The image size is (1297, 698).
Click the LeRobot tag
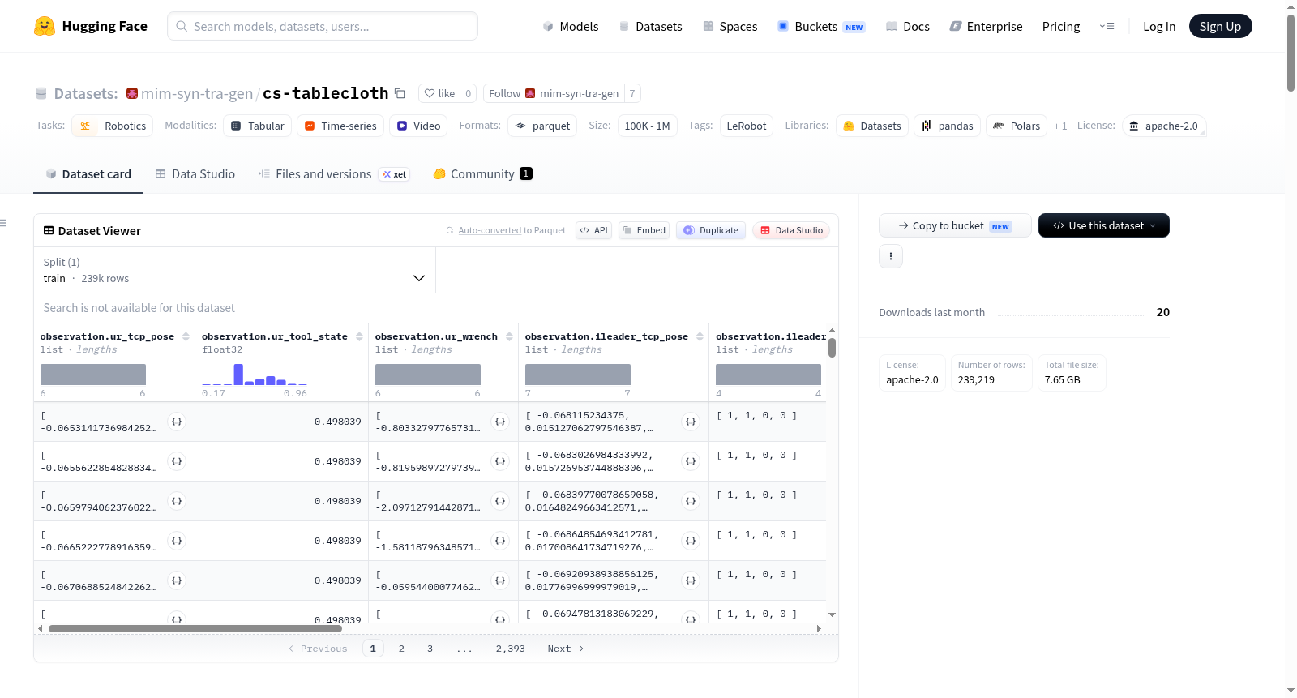click(747, 126)
